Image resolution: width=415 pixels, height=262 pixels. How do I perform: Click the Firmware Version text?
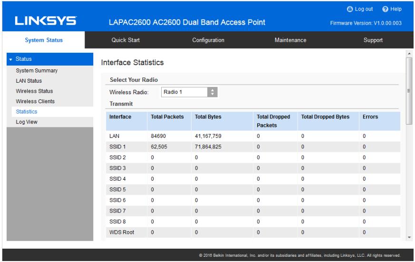tap(366, 23)
